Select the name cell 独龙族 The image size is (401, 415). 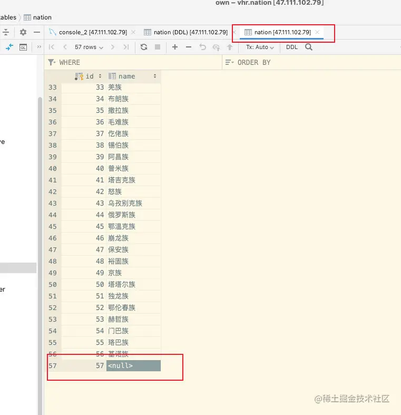coord(133,296)
